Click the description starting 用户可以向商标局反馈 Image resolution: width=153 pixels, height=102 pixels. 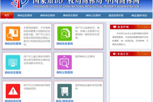(x=37, y=87)
